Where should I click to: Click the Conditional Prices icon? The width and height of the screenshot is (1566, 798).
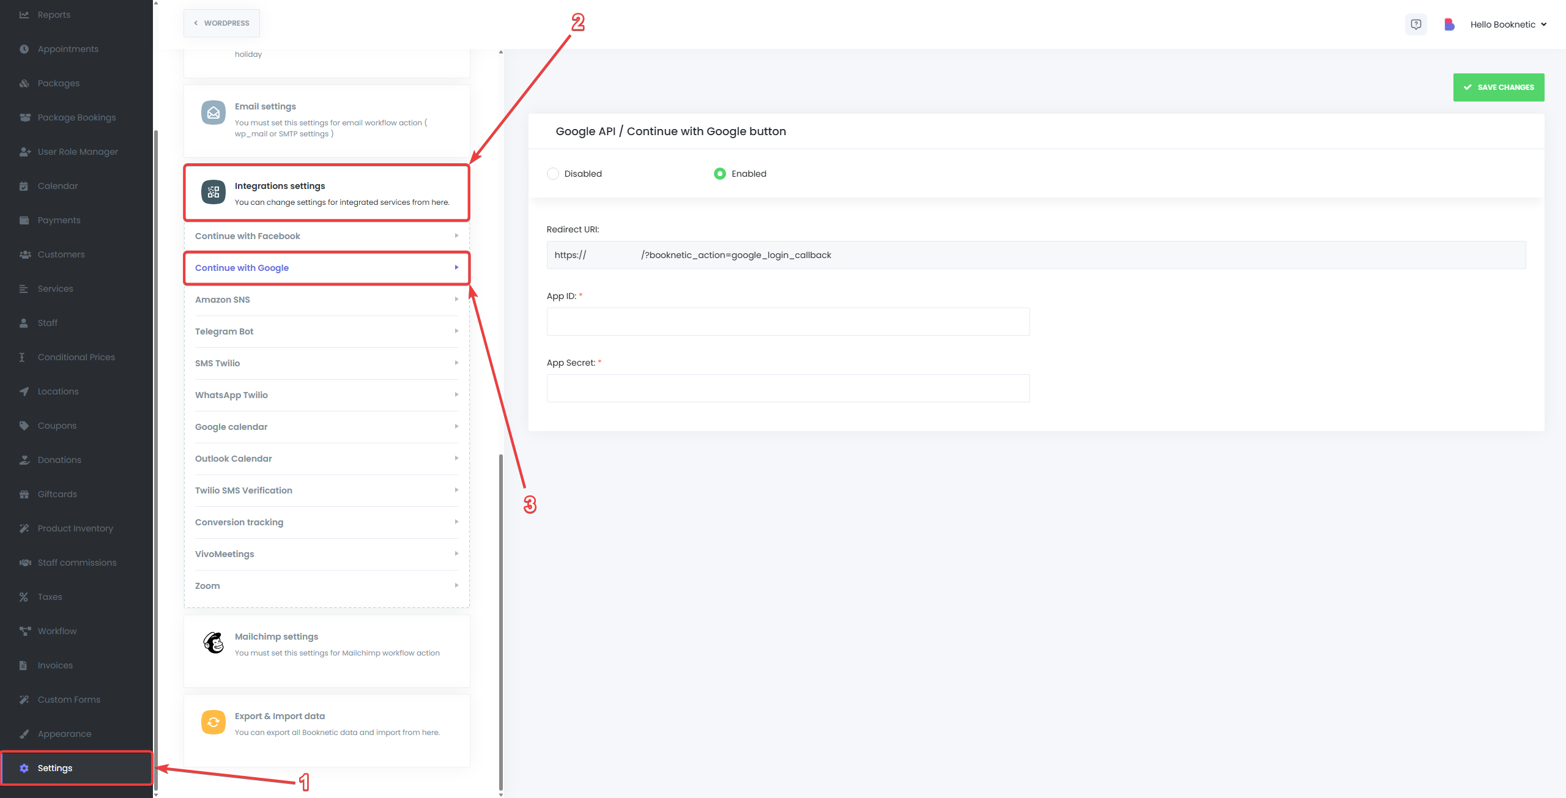(22, 357)
